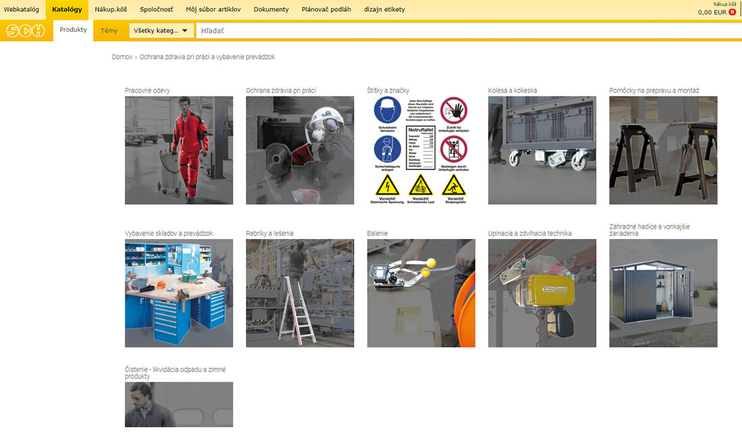Switch to the Produkty tab
This screenshot has width=742, height=432.
point(74,30)
